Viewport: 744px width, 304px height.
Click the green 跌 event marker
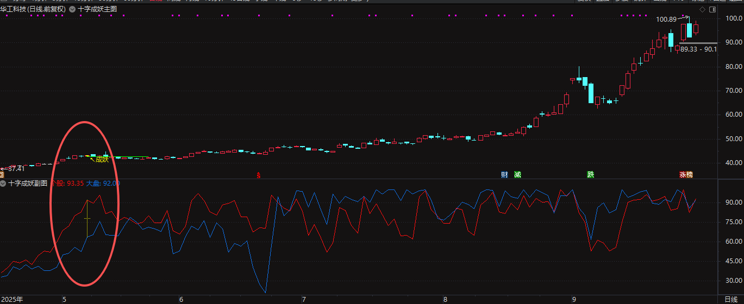pos(591,175)
